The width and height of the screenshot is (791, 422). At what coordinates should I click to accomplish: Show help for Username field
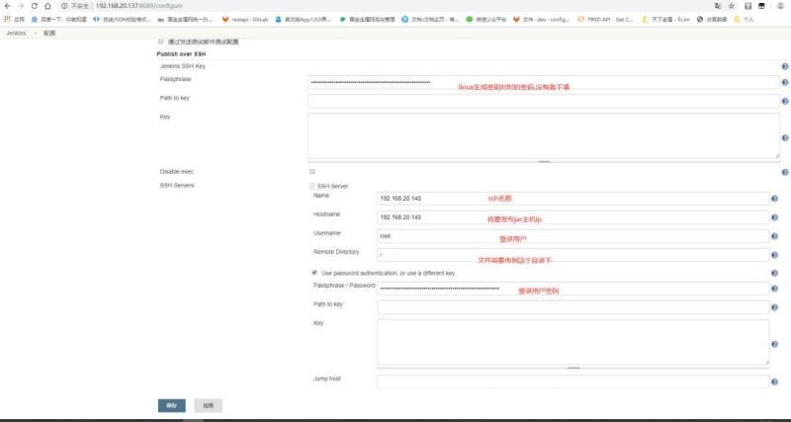click(x=773, y=236)
